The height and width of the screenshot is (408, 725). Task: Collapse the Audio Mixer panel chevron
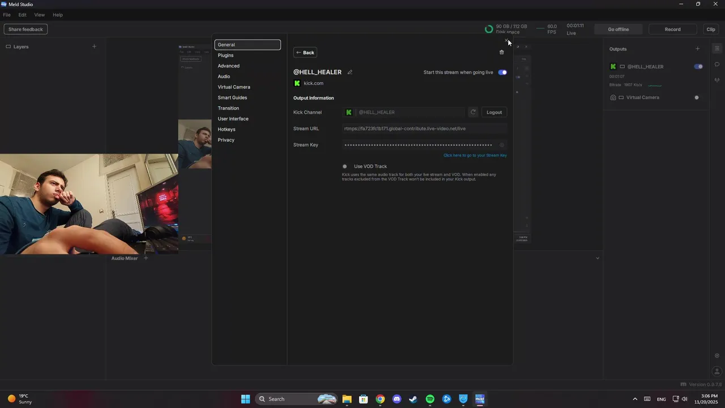[598, 258]
